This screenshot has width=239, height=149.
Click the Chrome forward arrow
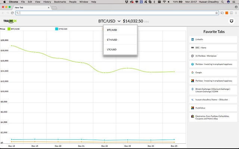(7, 13)
